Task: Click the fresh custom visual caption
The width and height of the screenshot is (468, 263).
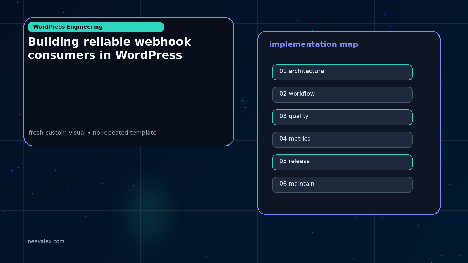Action: (x=92, y=133)
